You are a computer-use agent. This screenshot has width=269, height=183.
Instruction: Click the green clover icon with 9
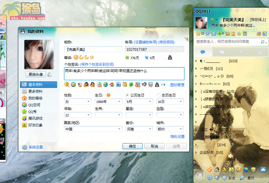[x=219, y=33]
